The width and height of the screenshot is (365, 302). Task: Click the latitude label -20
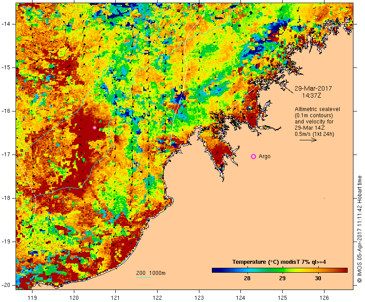tap(5, 285)
